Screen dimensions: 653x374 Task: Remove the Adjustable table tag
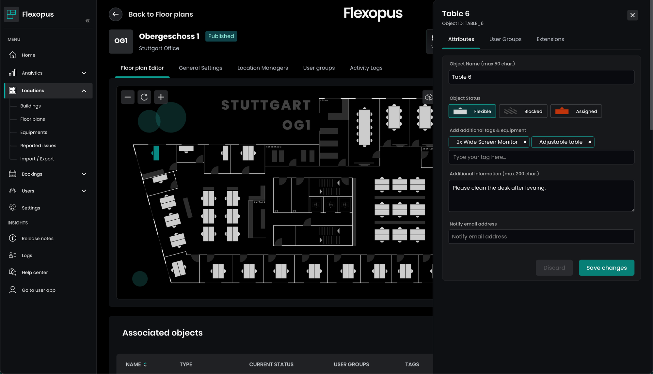click(590, 142)
